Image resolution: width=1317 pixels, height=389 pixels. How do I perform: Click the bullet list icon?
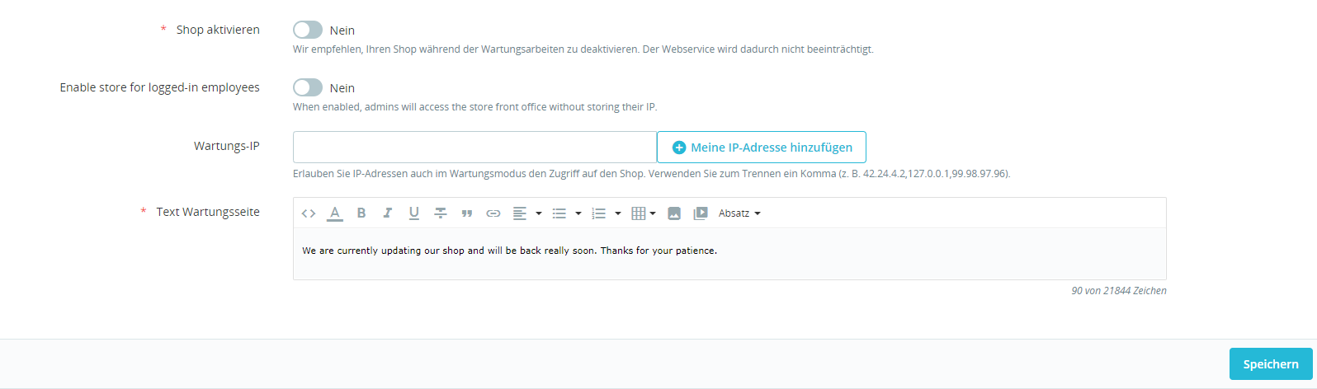pyautogui.click(x=559, y=213)
